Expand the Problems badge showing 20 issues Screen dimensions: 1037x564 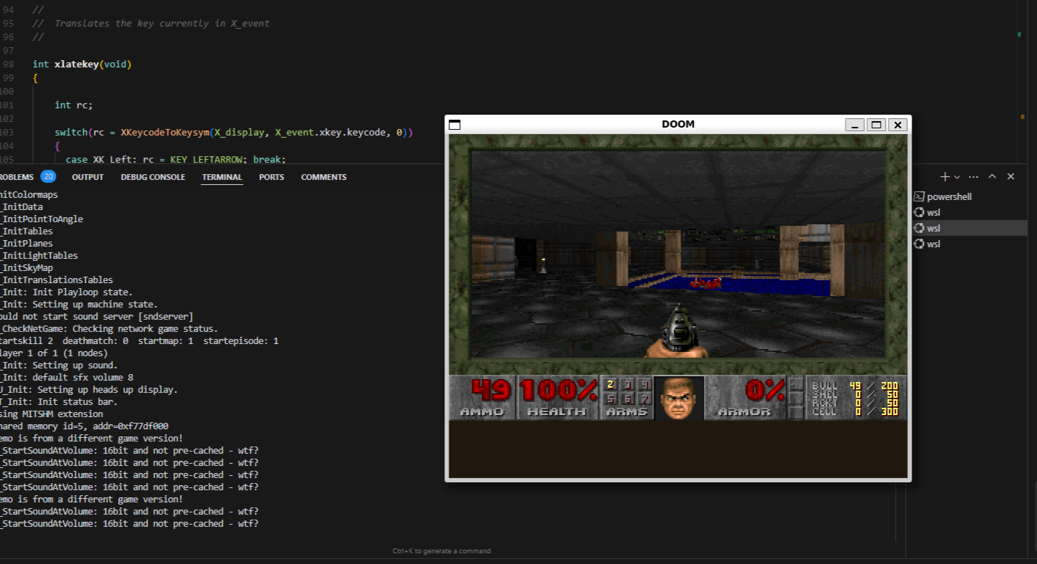pos(47,176)
